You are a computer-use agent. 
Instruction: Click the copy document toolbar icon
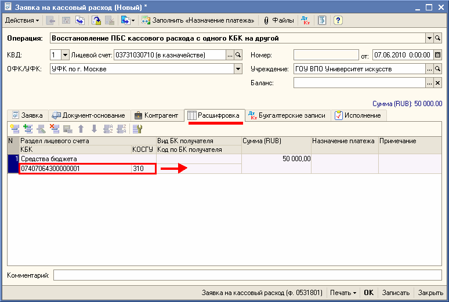80,21
